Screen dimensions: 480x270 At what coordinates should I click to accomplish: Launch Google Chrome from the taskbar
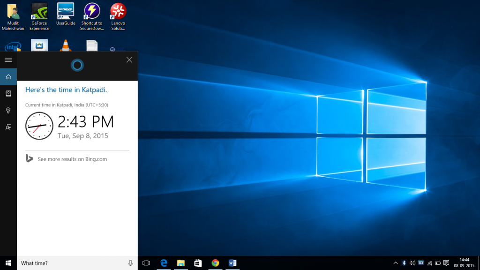(215, 263)
